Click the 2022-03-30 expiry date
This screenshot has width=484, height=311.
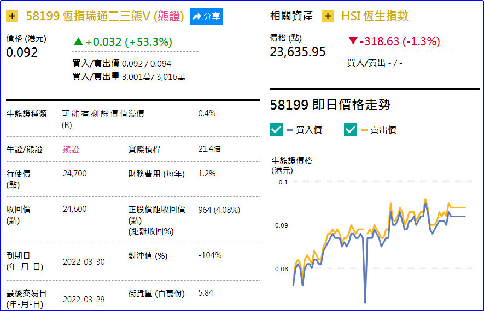click(84, 261)
